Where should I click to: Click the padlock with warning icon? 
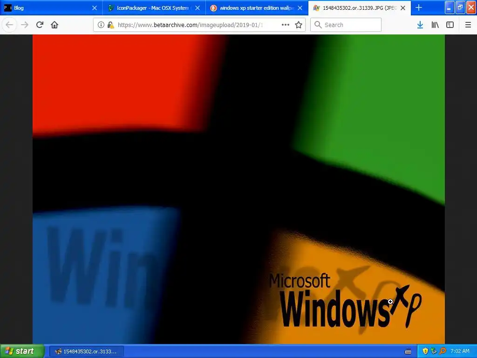[x=111, y=25]
